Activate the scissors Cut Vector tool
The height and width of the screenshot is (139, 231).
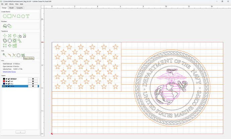coord(14,55)
